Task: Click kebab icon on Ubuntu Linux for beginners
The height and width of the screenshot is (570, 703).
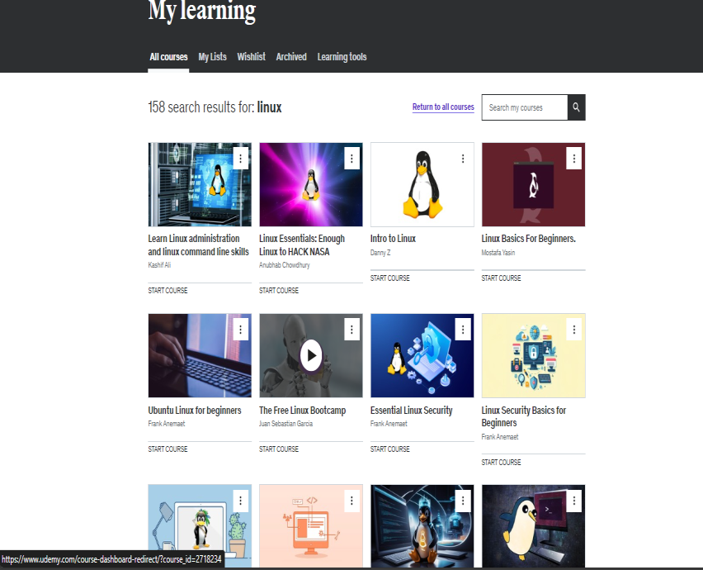Action: [x=240, y=330]
